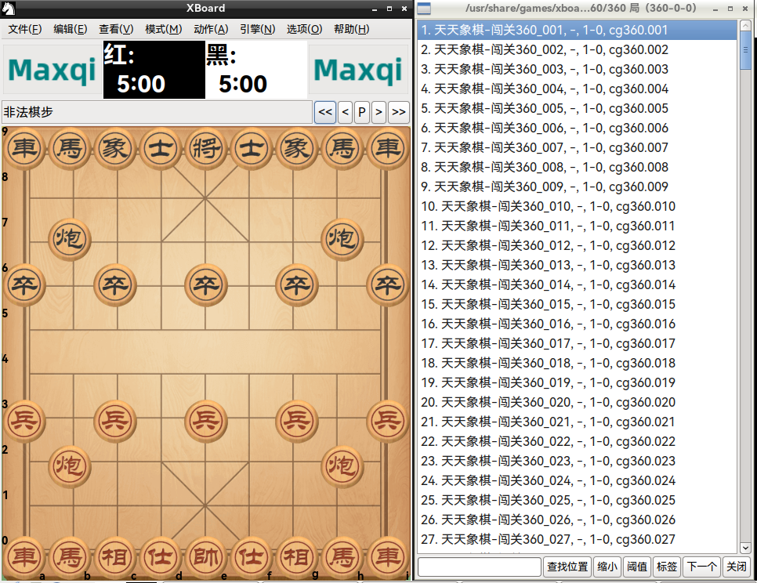This screenshot has height=583, width=757.
Task: Open the 引擎(N) menu
Action: 258,29
